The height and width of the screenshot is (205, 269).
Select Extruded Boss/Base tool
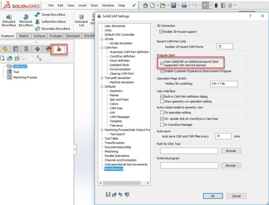9,21
